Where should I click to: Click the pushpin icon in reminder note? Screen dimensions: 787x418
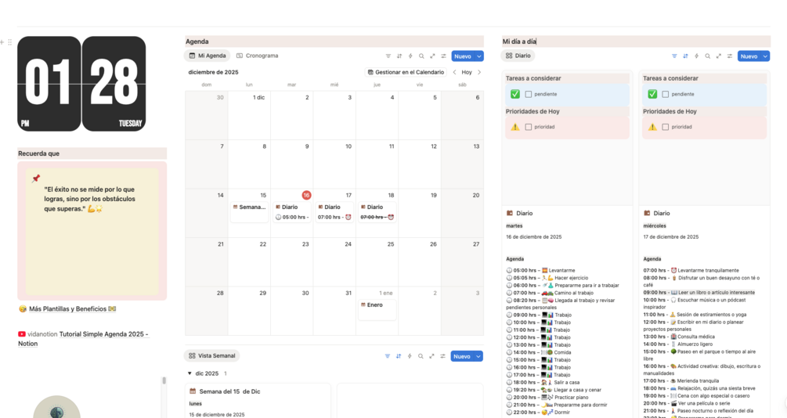[36, 178]
